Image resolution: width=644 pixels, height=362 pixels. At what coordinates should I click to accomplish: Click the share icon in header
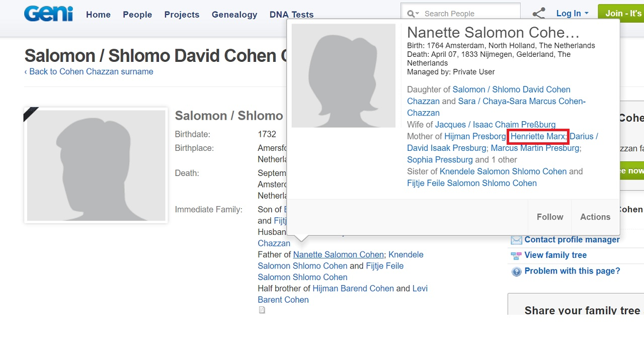click(539, 14)
